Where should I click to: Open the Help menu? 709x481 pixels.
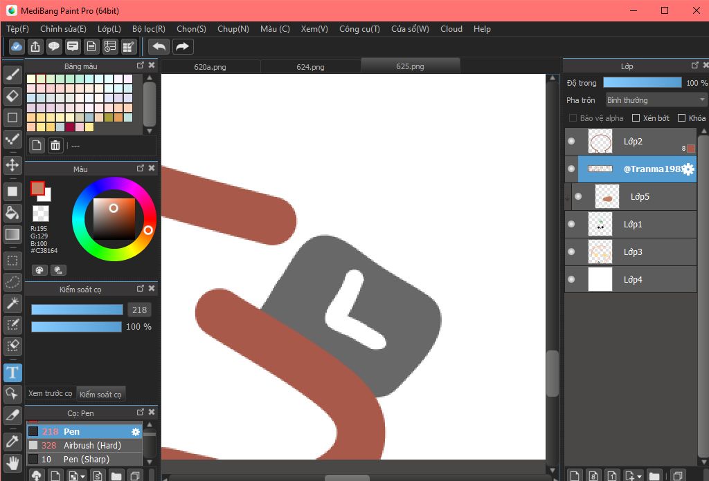coord(482,29)
